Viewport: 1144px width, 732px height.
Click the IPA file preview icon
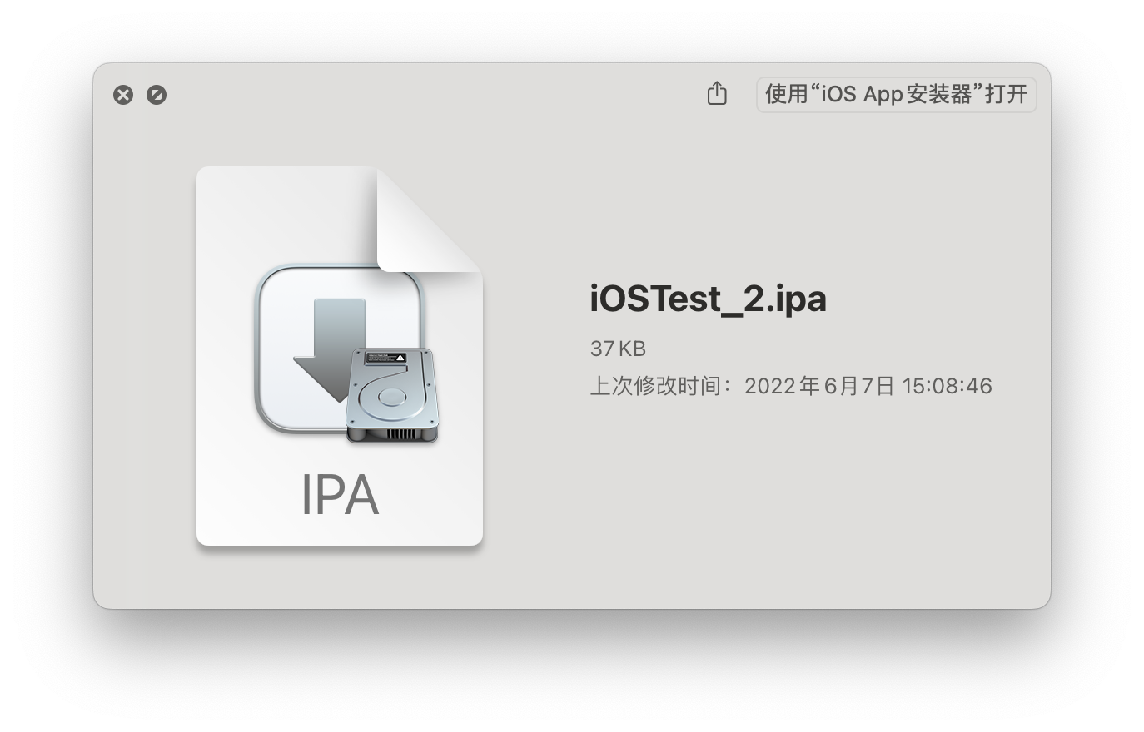[x=340, y=356]
